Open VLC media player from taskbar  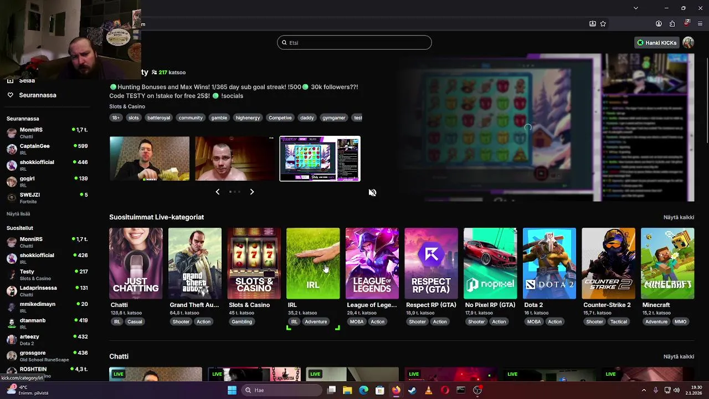tap(428, 390)
